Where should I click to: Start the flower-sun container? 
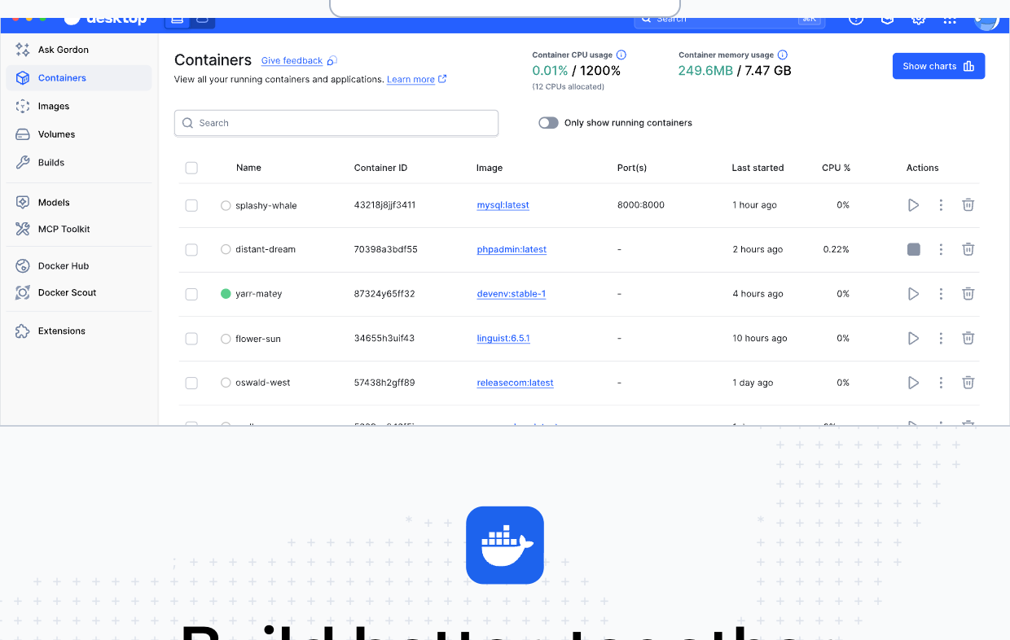913,338
